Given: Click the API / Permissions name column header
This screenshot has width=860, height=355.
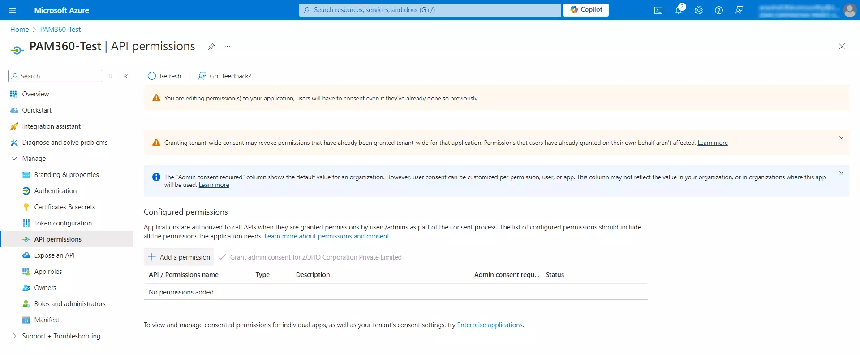Looking at the screenshot, I should tap(184, 275).
